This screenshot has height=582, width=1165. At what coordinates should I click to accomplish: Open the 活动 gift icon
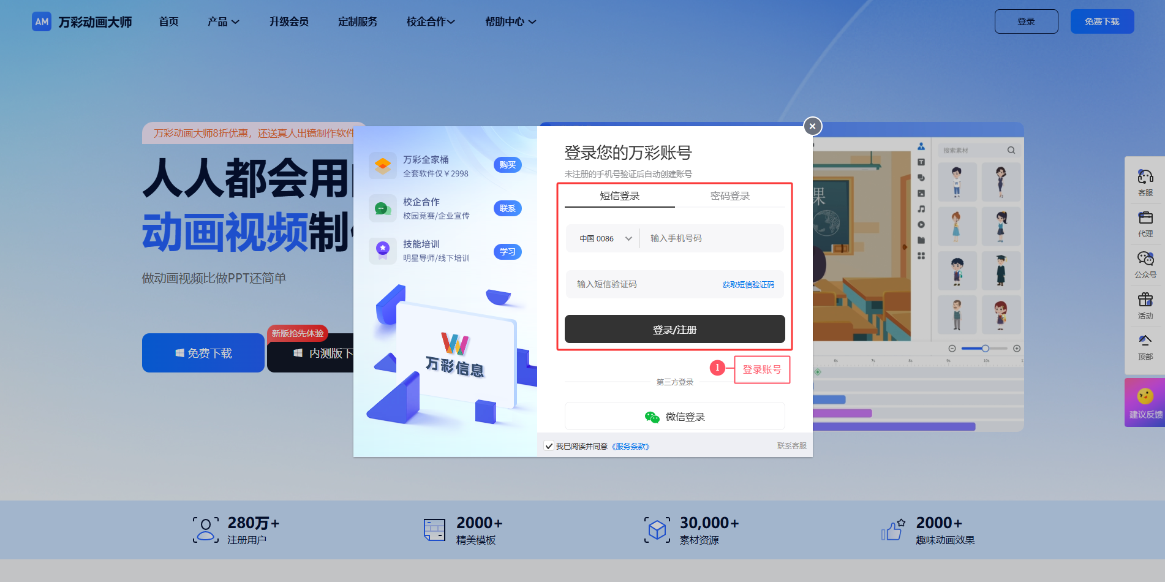1145,300
